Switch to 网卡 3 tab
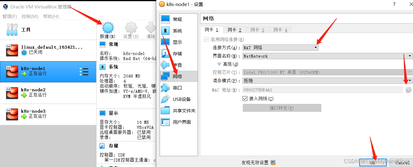This screenshot has width=413, height=167. click(x=257, y=30)
